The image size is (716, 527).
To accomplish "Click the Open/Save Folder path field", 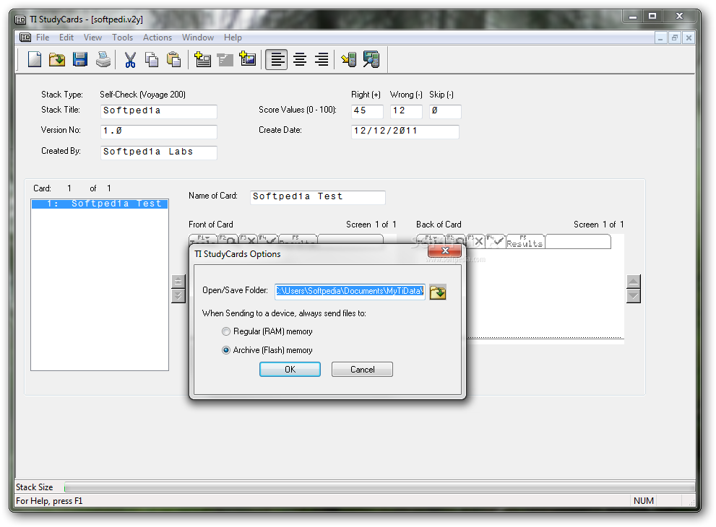I will [x=350, y=291].
